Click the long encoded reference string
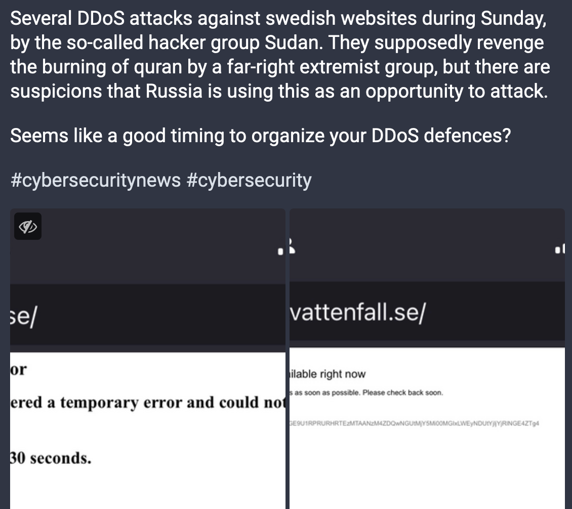The width and height of the screenshot is (572, 509). pos(415,423)
